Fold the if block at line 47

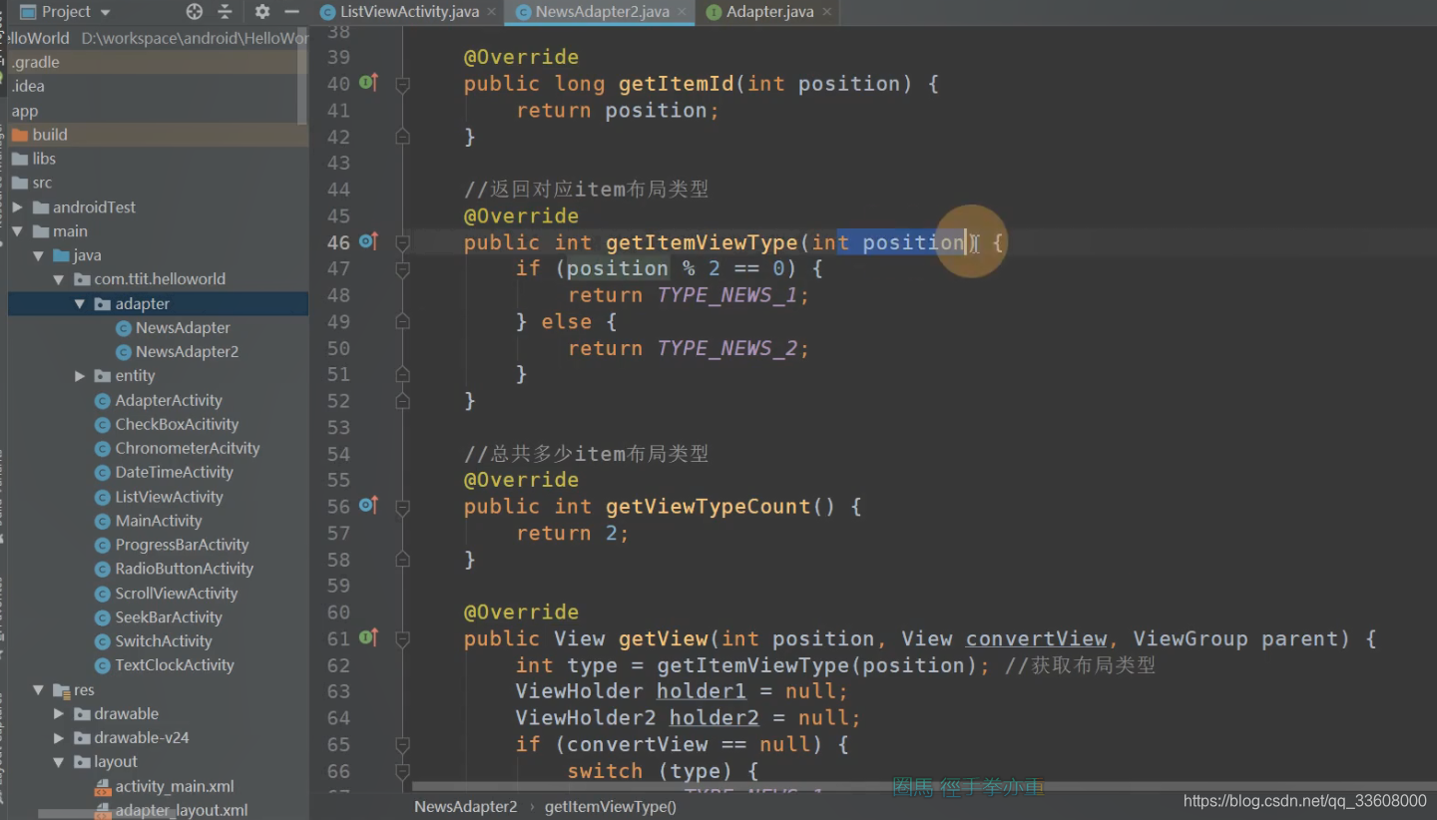tap(403, 269)
